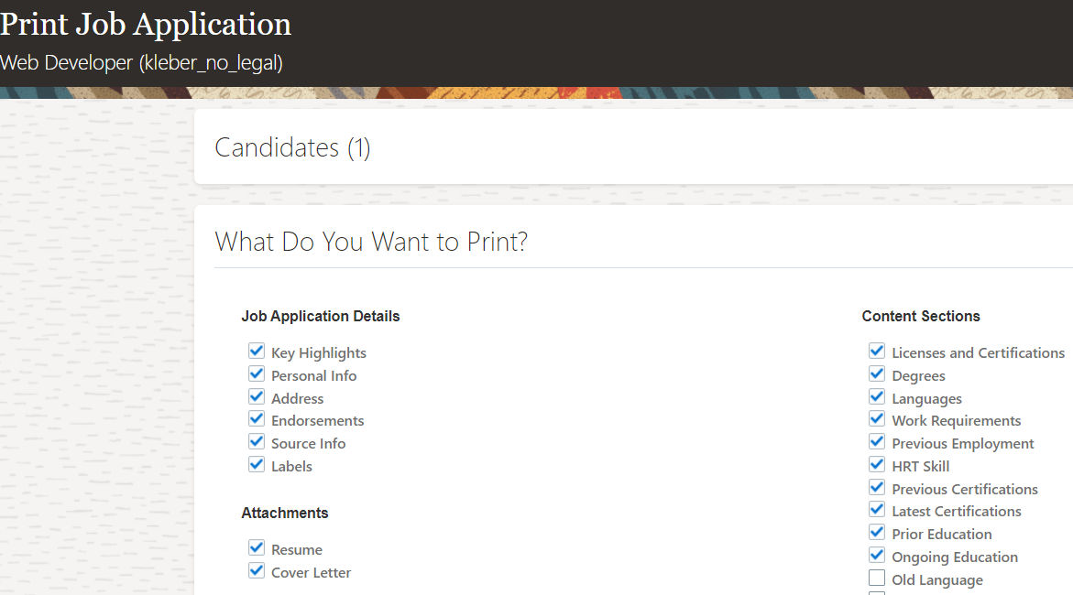
Task: Uncheck the Previous Employment checkbox
Action: [877, 442]
